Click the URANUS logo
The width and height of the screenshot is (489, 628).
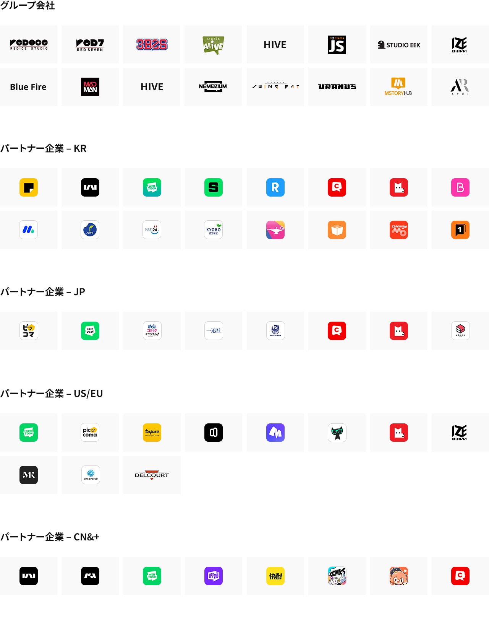[337, 87]
